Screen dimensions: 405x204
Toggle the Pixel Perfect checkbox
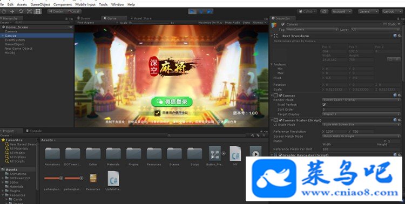click(x=324, y=105)
